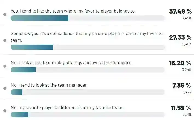The width and height of the screenshot is (194, 120).
Task: Select the radio dot for team manager answer
Action: pos(5,89)
